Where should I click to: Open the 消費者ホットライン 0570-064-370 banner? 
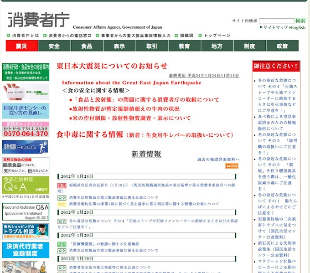(26, 130)
